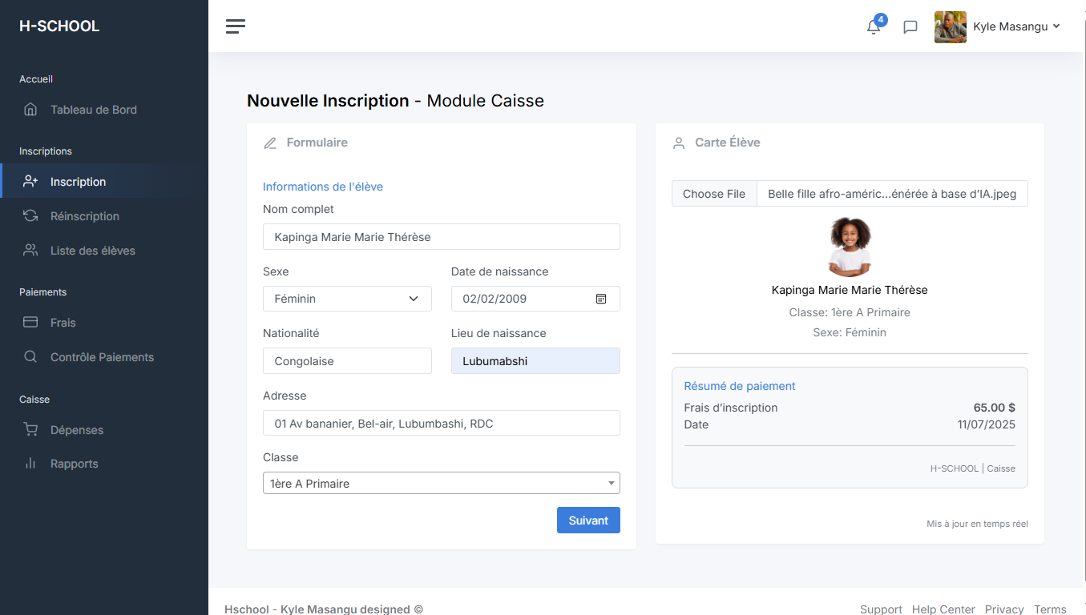Click the Liste des élèves users icon

(x=30, y=251)
